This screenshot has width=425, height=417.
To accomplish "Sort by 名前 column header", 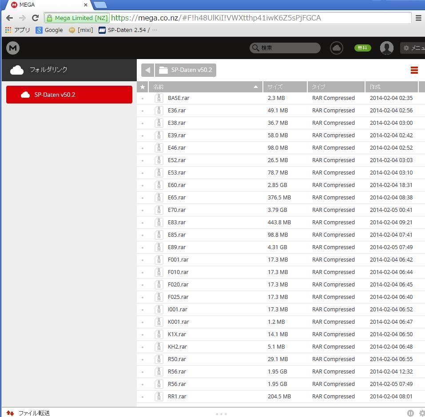I will [206, 87].
